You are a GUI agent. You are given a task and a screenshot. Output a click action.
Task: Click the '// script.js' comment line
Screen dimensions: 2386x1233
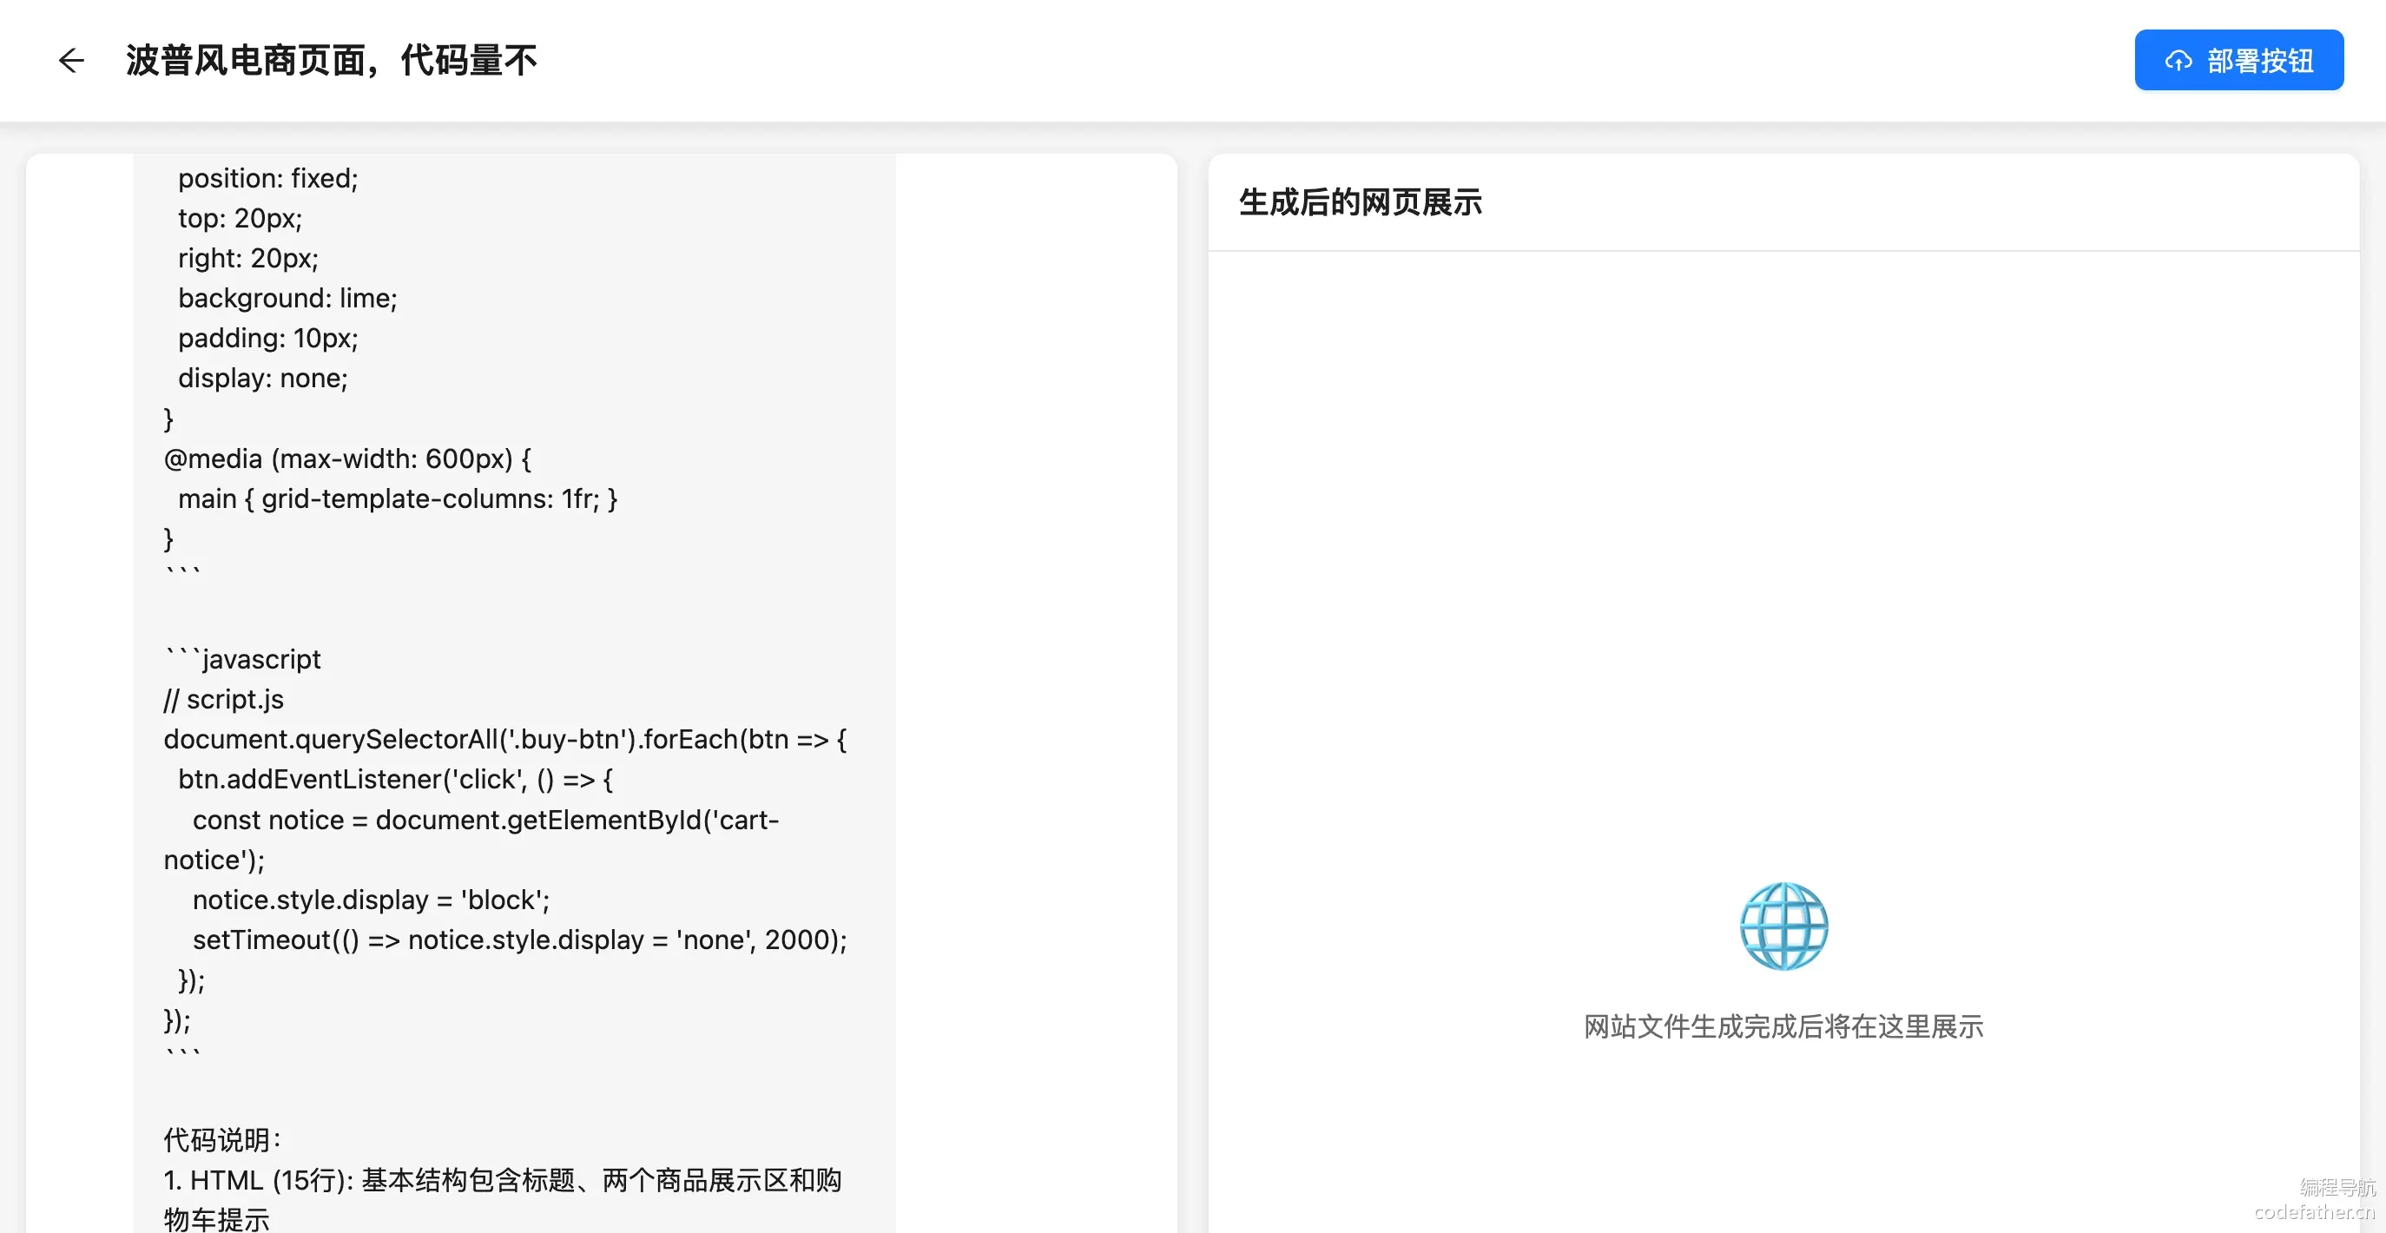tap(224, 699)
